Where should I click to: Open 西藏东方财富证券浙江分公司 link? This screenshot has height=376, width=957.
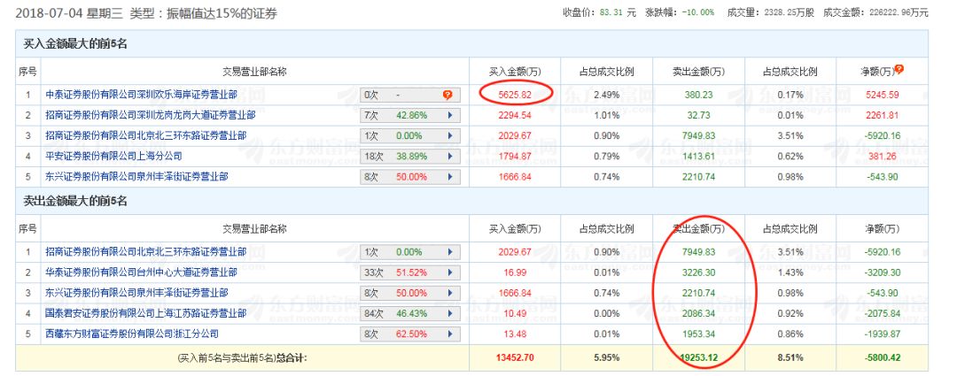click(132, 334)
